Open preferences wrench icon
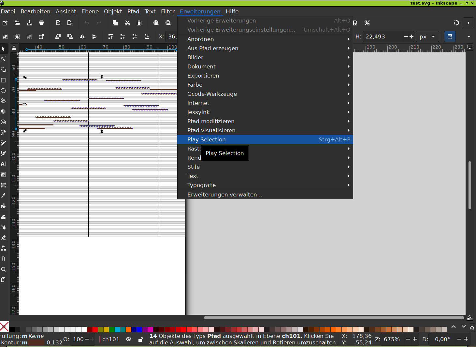The width and height of the screenshot is (476, 347). coord(367,23)
